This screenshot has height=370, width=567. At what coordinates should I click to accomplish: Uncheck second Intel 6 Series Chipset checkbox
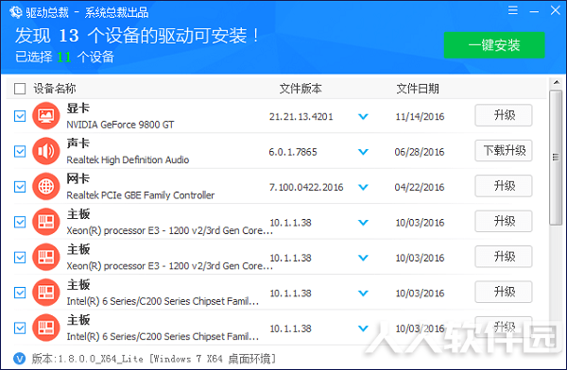point(20,328)
